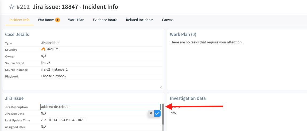Click the Case Details resize handle
Screen dimensions: 307x131
161,87
